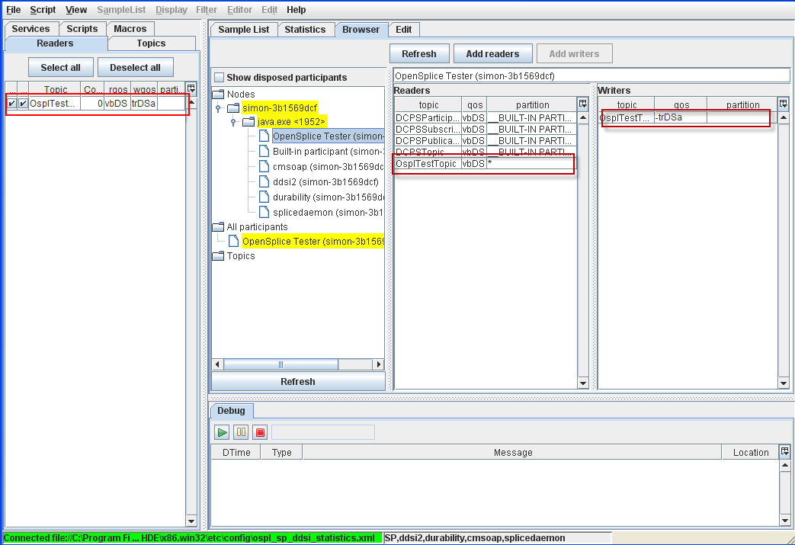Click Topic column header in left table
795x545 pixels.
click(55, 89)
